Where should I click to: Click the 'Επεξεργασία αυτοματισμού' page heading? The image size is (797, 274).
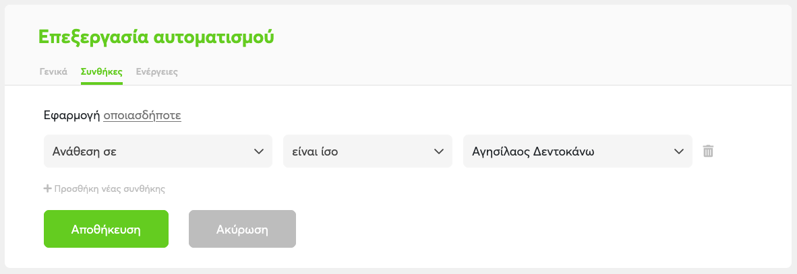click(x=156, y=37)
